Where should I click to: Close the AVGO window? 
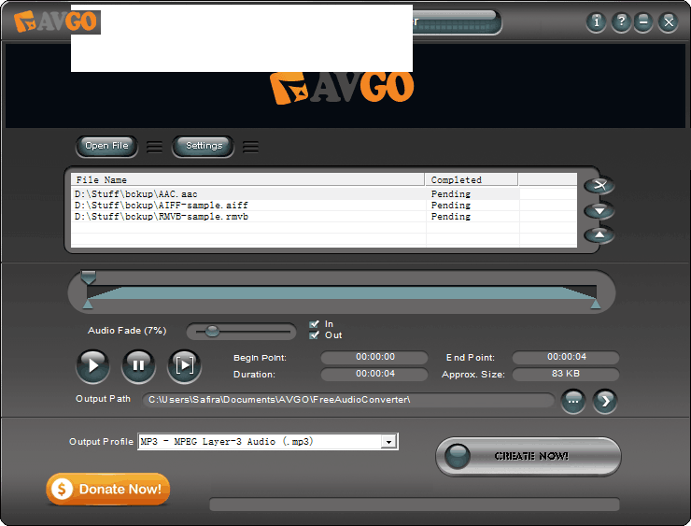(669, 21)
